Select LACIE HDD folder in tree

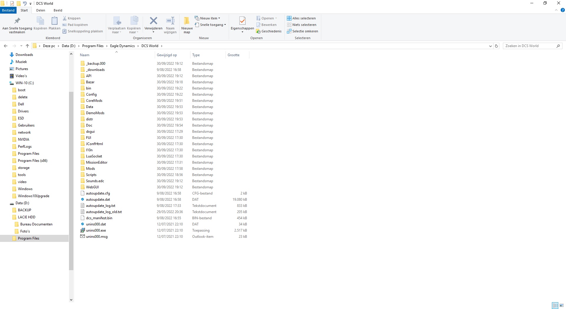[x=27, y=217]
